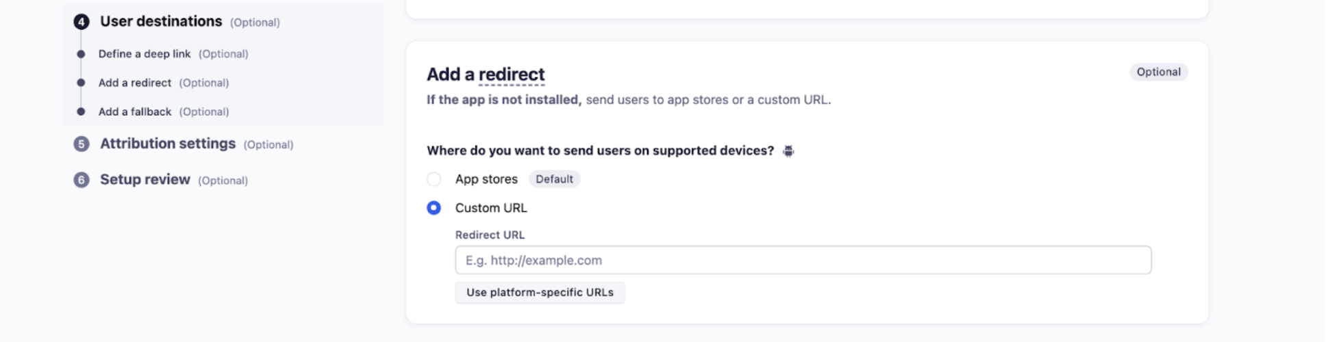Open the User destinations step

(x=161, y=22)
